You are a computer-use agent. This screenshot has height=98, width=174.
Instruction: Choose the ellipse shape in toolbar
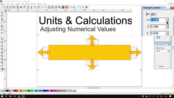[83, 7]
